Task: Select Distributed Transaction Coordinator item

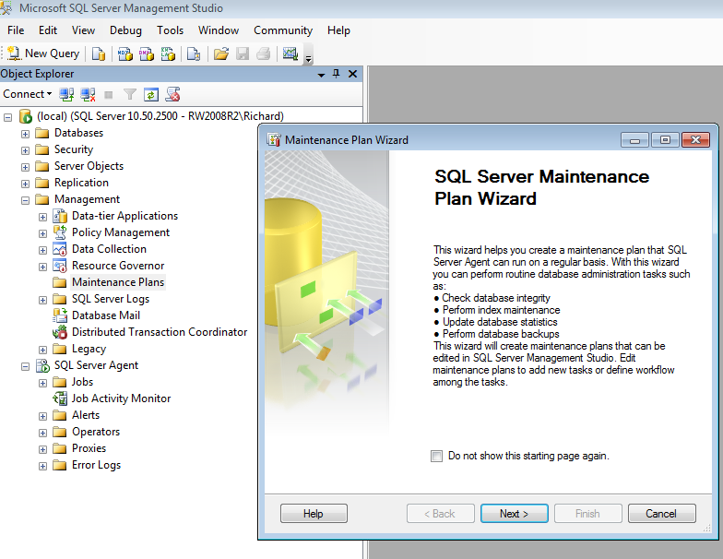Action: pos(159,332)
